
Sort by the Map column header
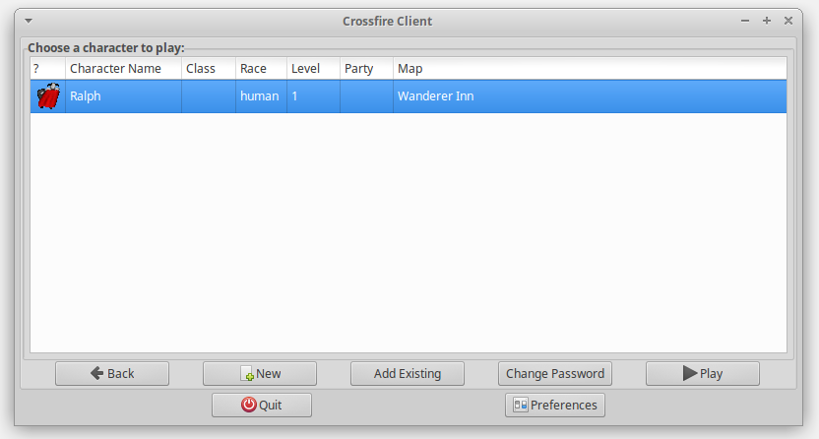coord(589,69)
